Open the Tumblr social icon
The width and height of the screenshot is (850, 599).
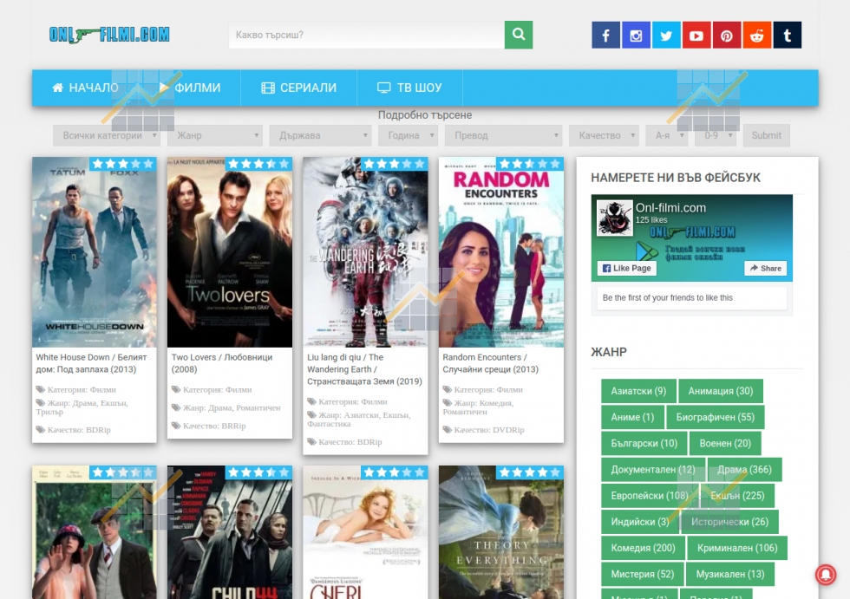tap(788, 36)
